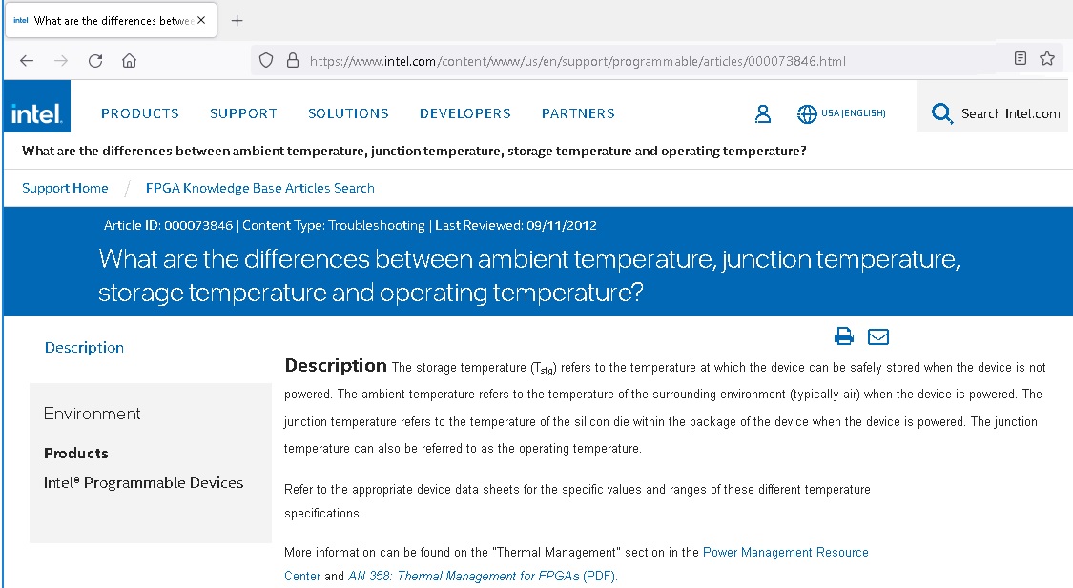Click the Environment sidebar heading

coord(92,414)
